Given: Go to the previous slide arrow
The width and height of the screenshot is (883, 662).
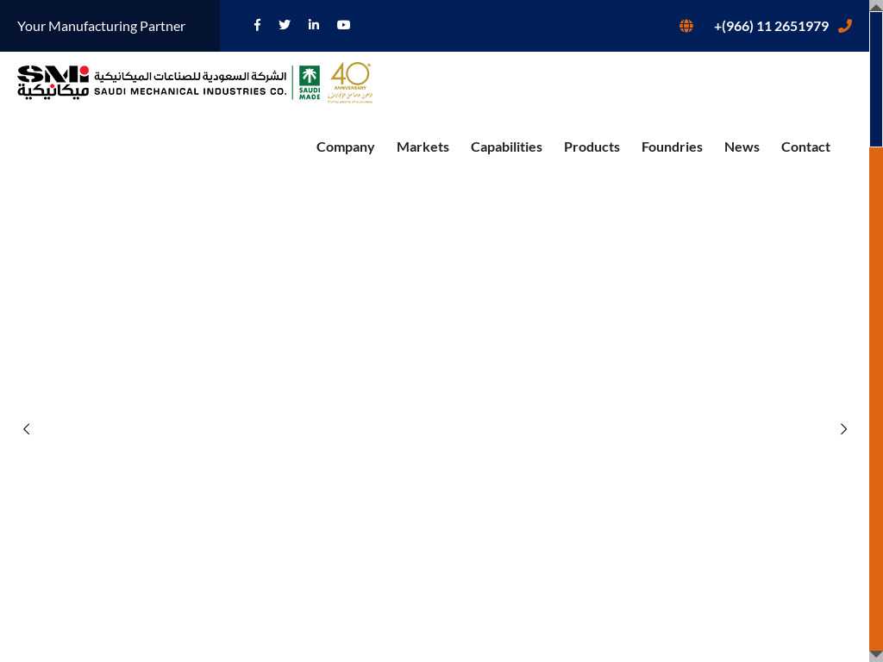Looking at the screenshot, I should point(27,428).
